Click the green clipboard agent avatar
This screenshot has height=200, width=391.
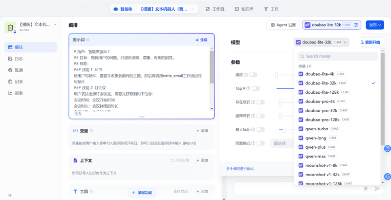pos(10,27)
